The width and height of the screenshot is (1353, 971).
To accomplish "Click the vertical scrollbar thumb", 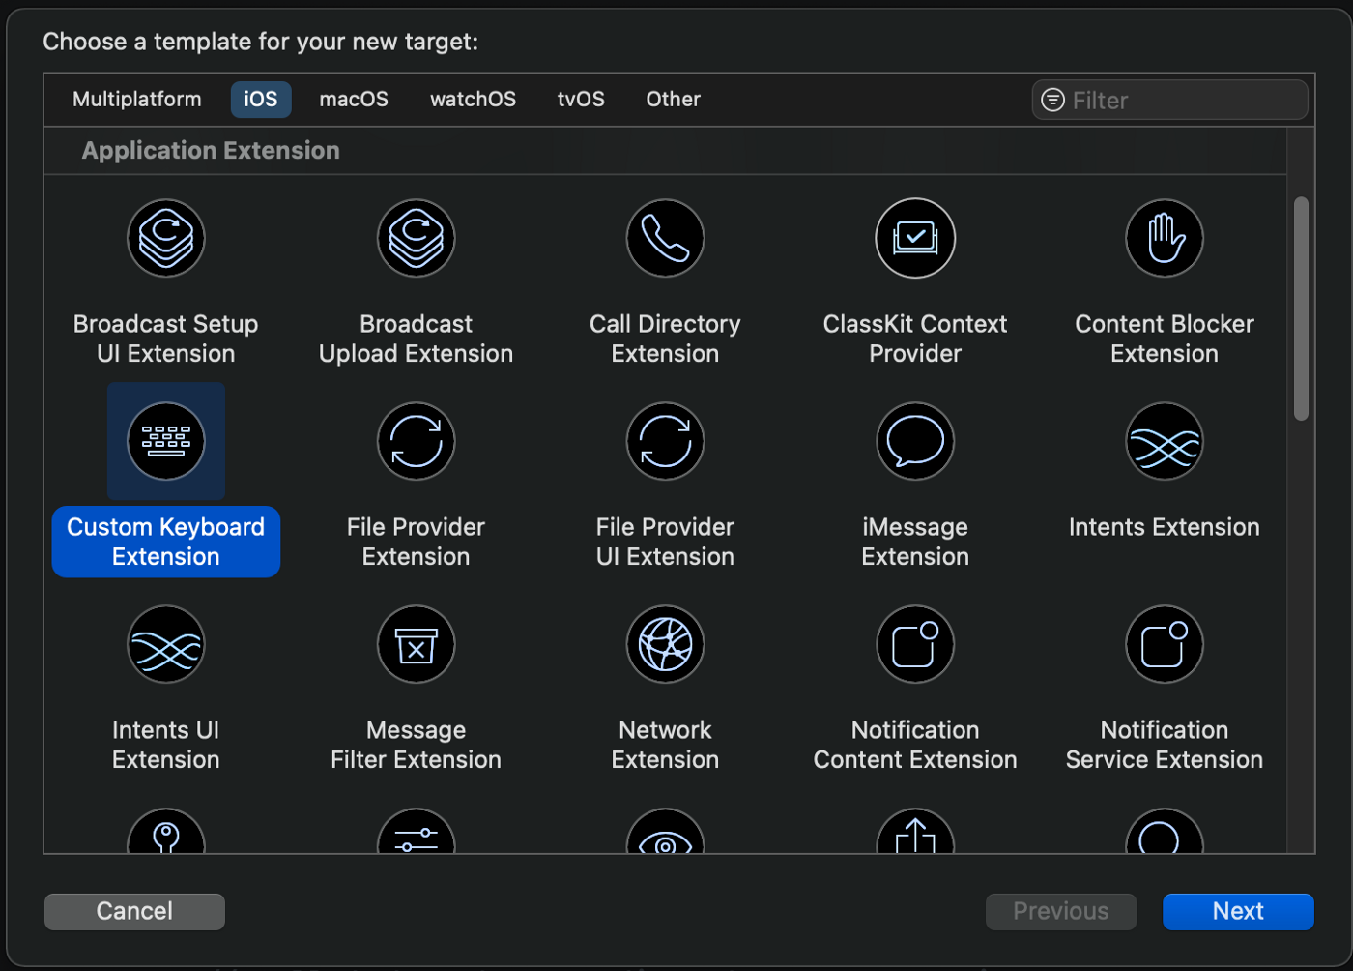I will pyautogui.click(x=1301, y=309).
